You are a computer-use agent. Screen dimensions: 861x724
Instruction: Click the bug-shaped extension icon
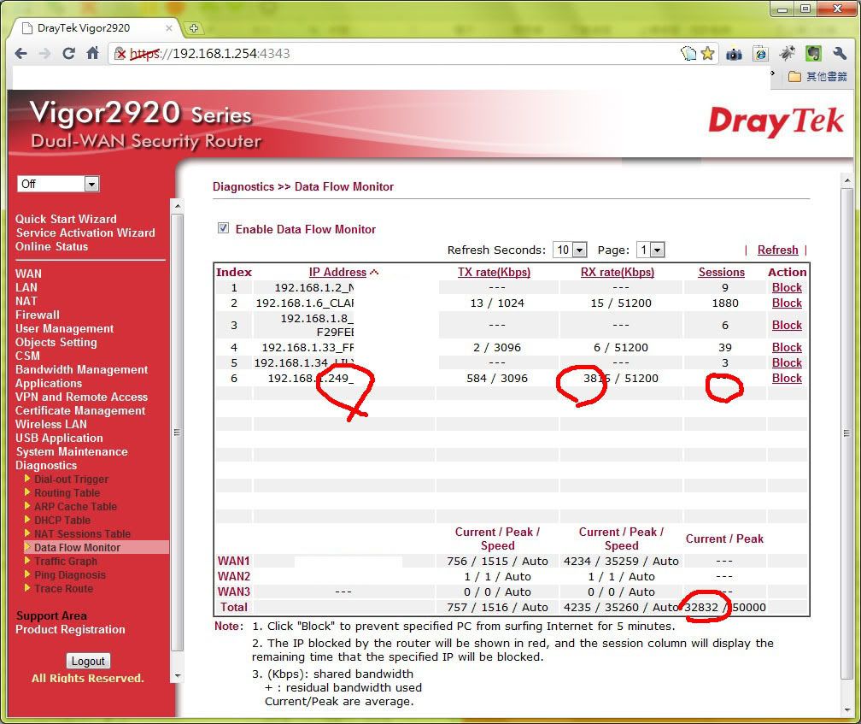[x=787, y=53]
